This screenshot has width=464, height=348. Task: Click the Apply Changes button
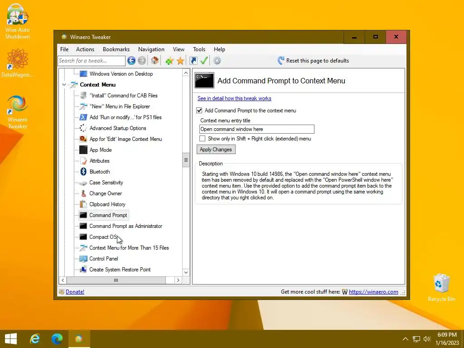click(x=216, y=150)
